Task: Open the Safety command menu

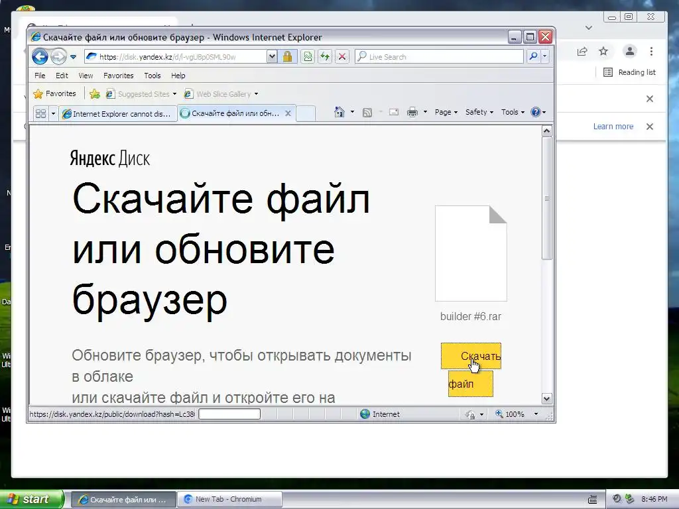Action: pos(479,112)
